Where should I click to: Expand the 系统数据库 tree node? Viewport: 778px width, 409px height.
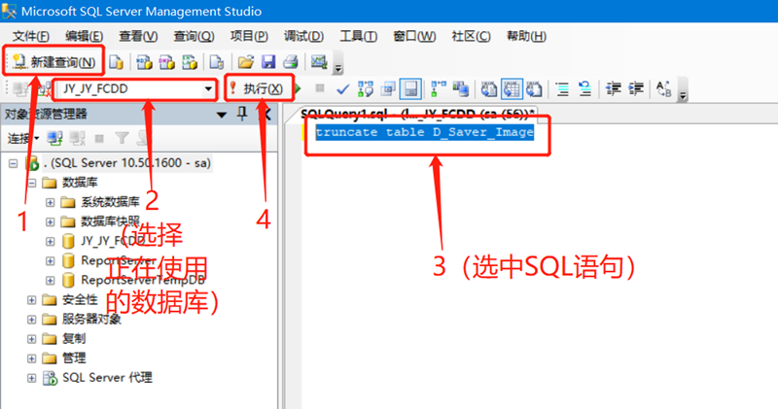point(50,202)
